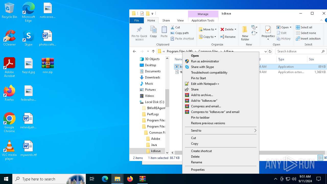Viewport: 327px width, 184px height.
Task: Click Copy path in ribbon
Action: coord(180,33)
